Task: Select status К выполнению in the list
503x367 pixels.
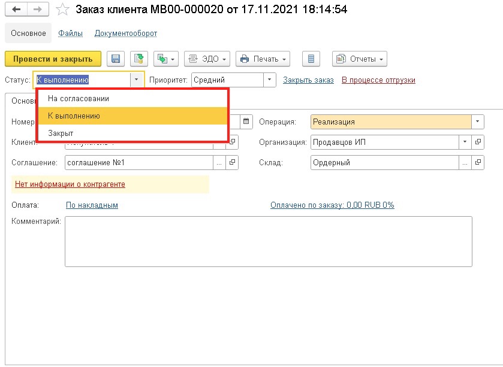Action: click(x=132, y=116)
